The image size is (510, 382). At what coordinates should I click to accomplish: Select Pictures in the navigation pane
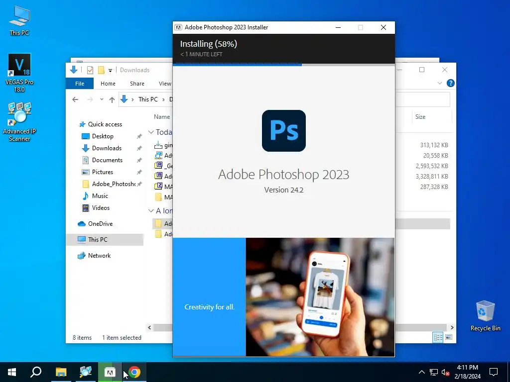pos(102,172)
